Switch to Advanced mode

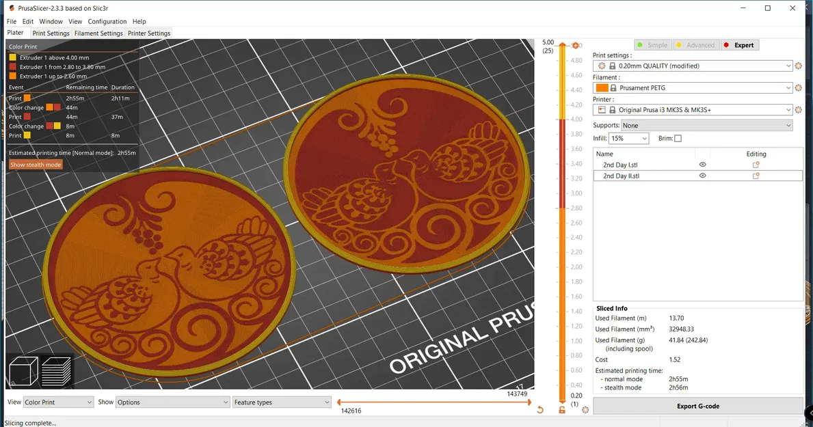(696, 45)
